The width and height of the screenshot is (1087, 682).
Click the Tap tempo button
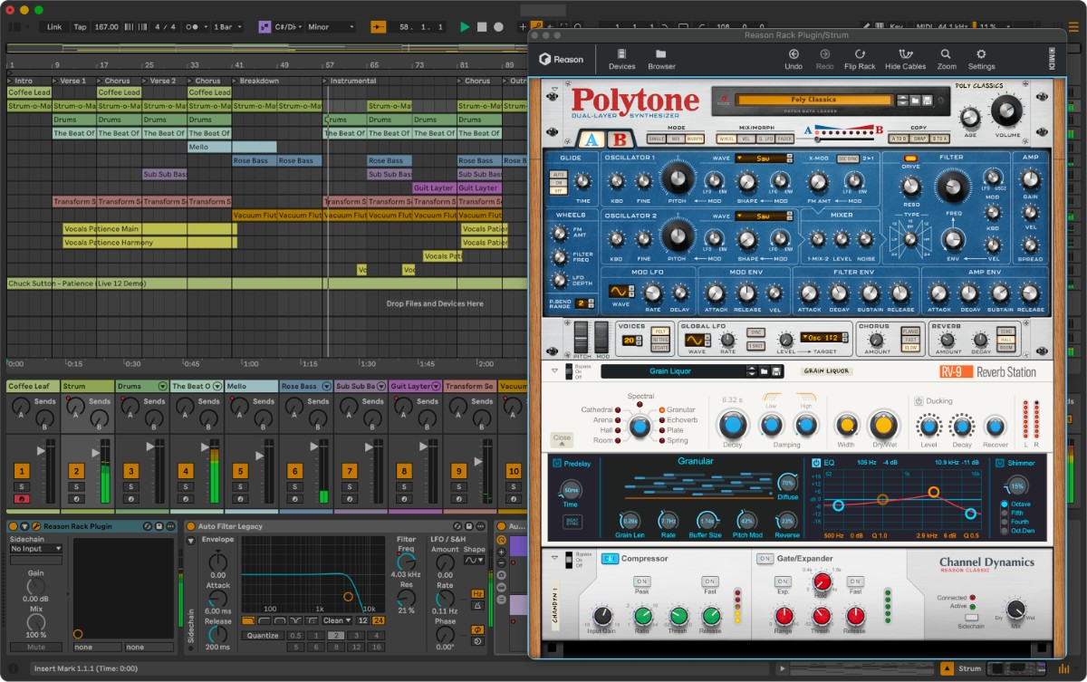tap(81, 27)
